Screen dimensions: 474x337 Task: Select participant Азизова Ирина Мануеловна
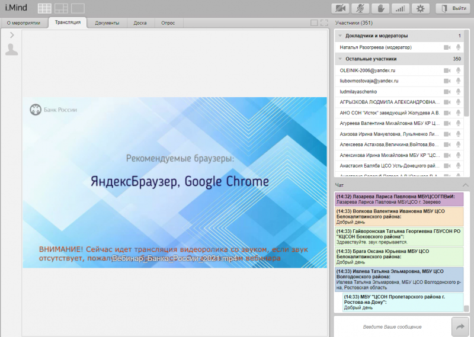(399, 134)
